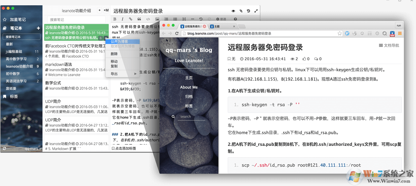Screen dimensions: 416x186
Task: Open the editor help question-mark icon
Action: [x=235, y=19]
